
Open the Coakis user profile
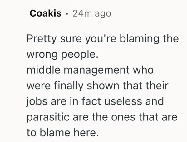coord(46,13)
